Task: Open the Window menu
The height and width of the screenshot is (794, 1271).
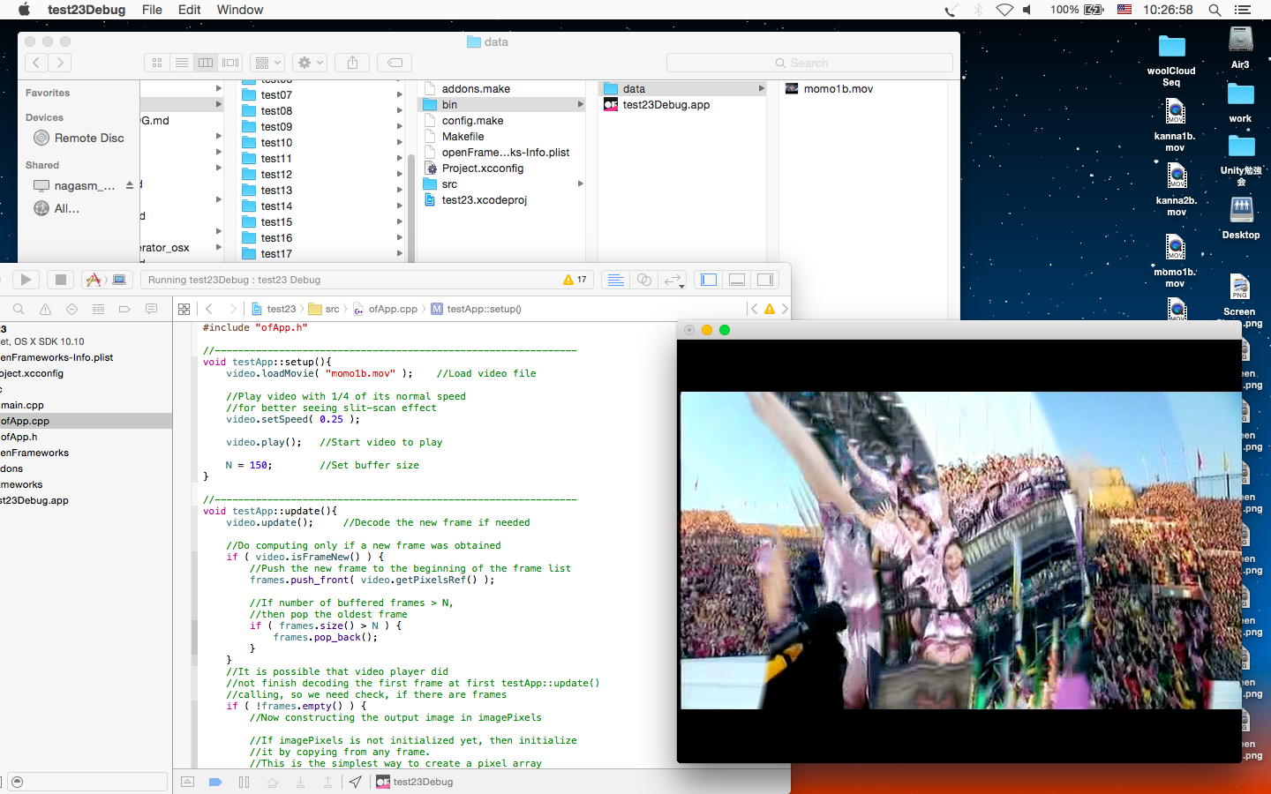Action: click(x=240, y=10)
